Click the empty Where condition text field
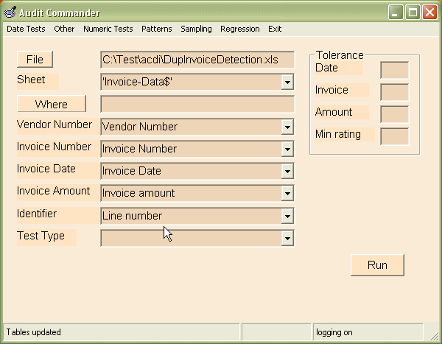Viewport: 442px width, 344px height. [197, 105]
